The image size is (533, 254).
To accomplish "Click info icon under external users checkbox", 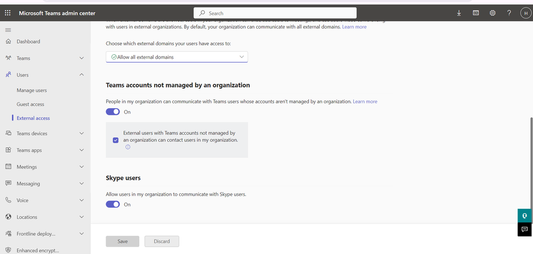I will tap(128, 147).
